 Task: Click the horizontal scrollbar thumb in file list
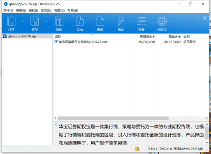113,118
